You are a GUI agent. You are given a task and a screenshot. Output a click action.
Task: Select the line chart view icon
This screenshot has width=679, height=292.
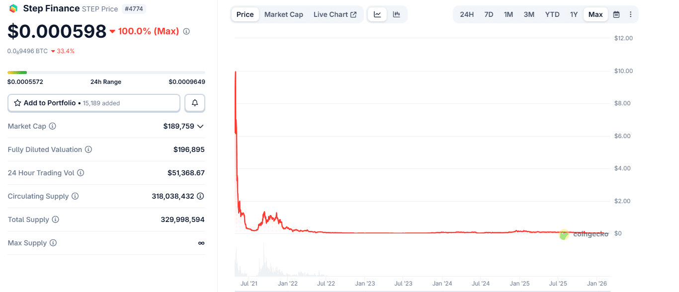pos(377,14)
